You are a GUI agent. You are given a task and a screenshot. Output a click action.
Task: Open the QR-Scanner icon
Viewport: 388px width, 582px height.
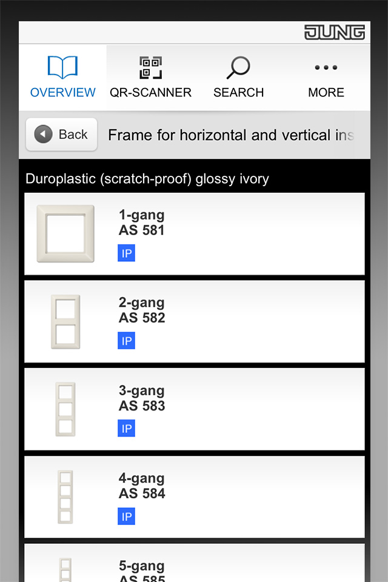click(150, 67)
